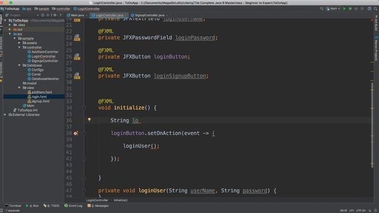Collapse the controller package arrow

20,47
